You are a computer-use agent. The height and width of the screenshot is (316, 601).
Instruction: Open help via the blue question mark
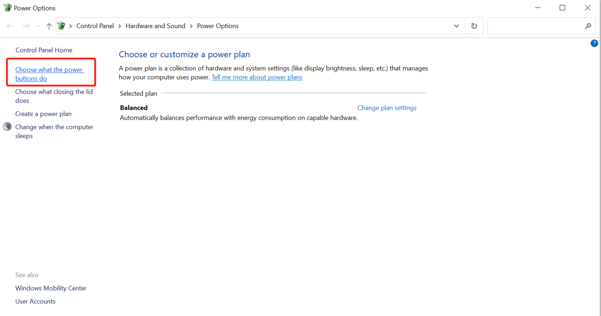click(594, 43)
